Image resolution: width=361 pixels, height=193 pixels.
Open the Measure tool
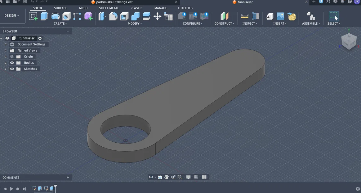point(244,16)
